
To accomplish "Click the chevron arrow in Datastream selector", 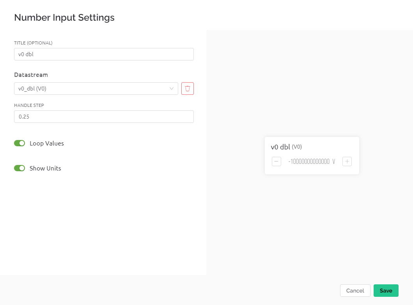I will [x=172, y=89].
